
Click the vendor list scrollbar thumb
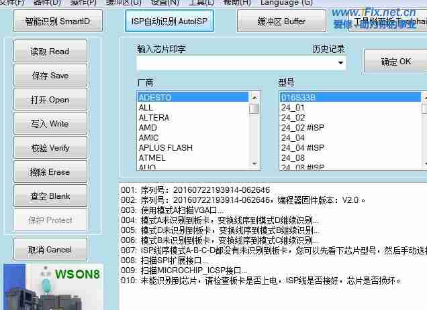[x=254, y=108]
